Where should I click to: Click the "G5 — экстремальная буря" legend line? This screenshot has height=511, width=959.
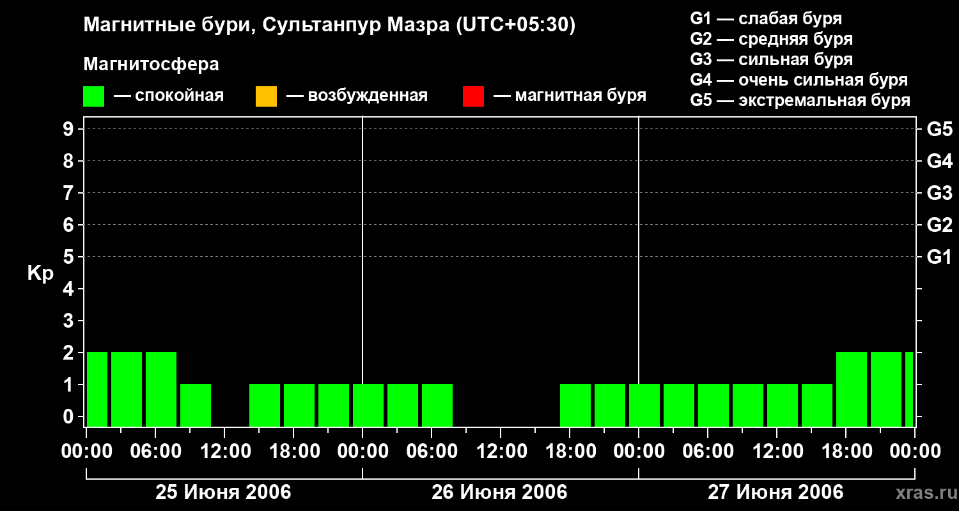pos(800,100)
